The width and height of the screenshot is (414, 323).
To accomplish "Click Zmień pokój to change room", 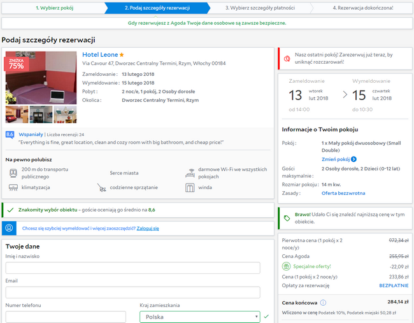I will 338,159.
